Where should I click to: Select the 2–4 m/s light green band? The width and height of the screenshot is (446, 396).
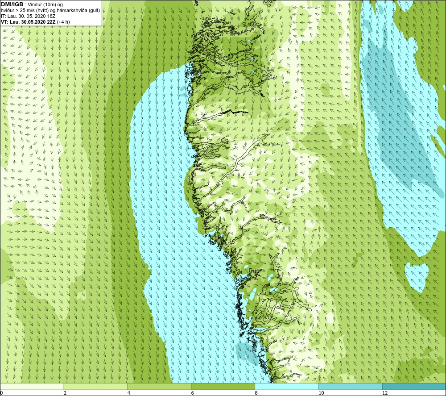95,386
